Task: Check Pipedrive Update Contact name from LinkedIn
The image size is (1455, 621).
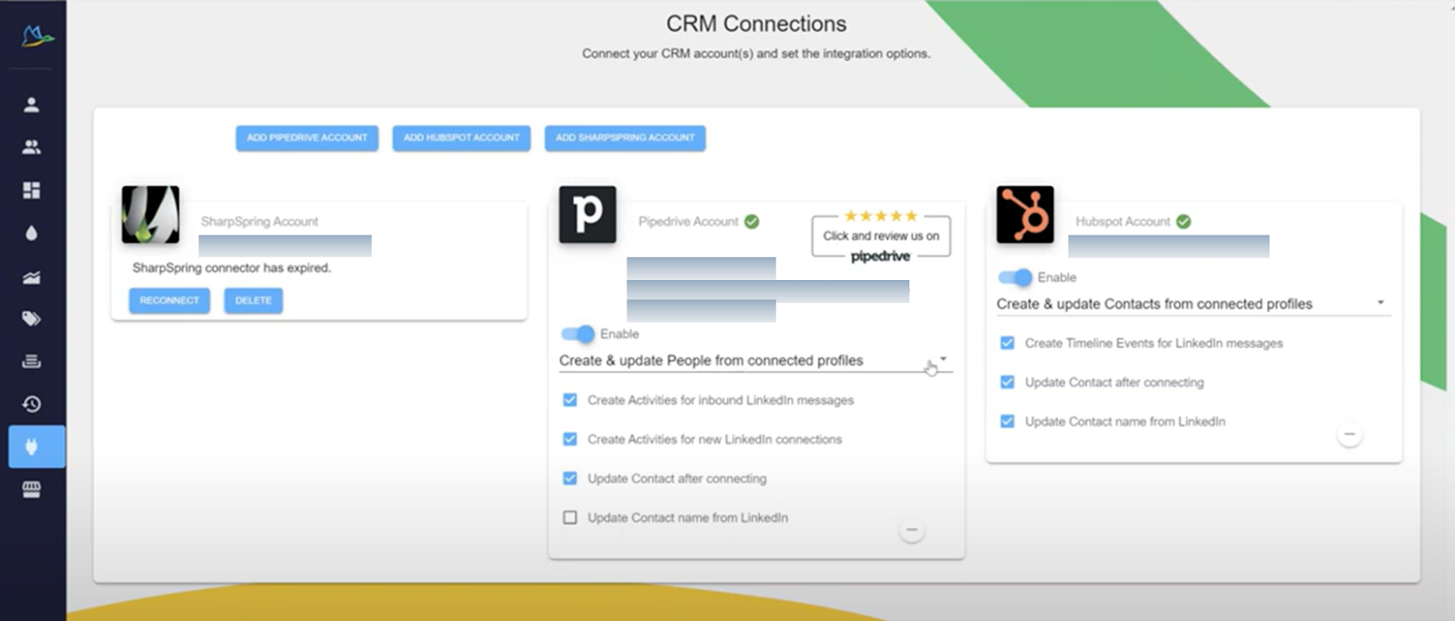Action: pos(570,517)
